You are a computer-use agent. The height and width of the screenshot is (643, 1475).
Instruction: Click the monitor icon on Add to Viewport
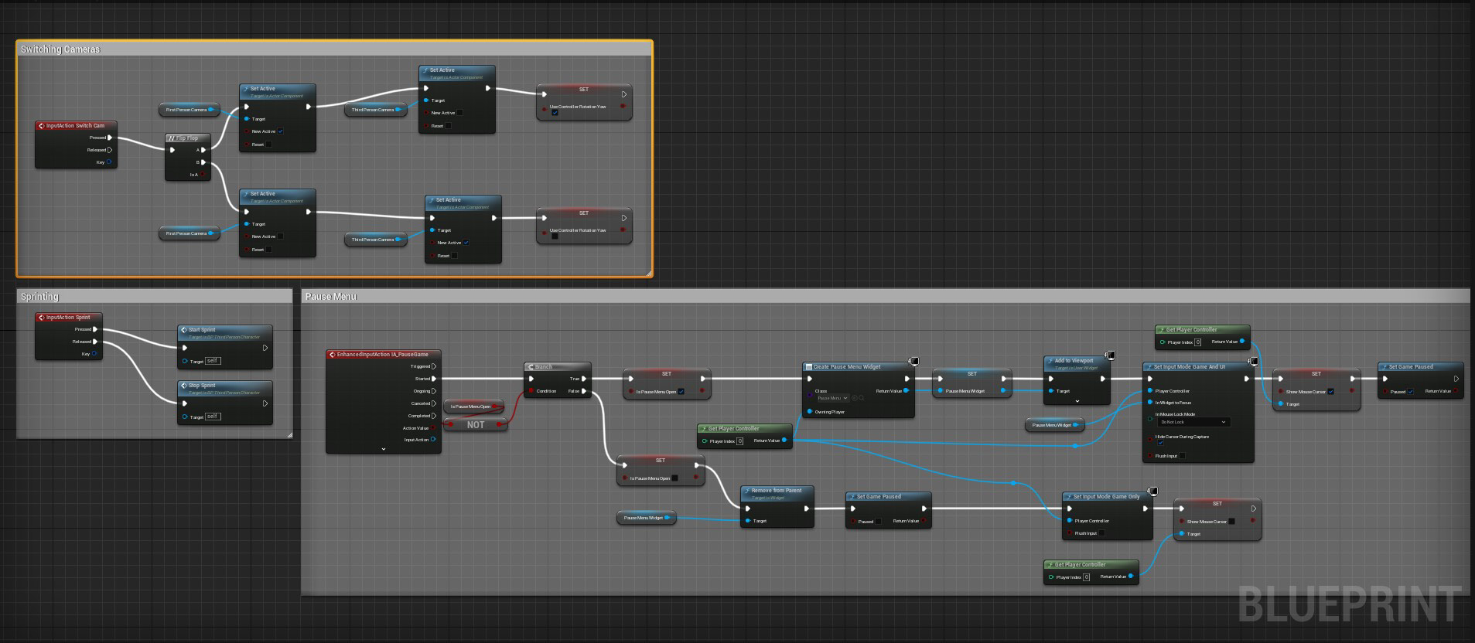tap(1110, 355)
